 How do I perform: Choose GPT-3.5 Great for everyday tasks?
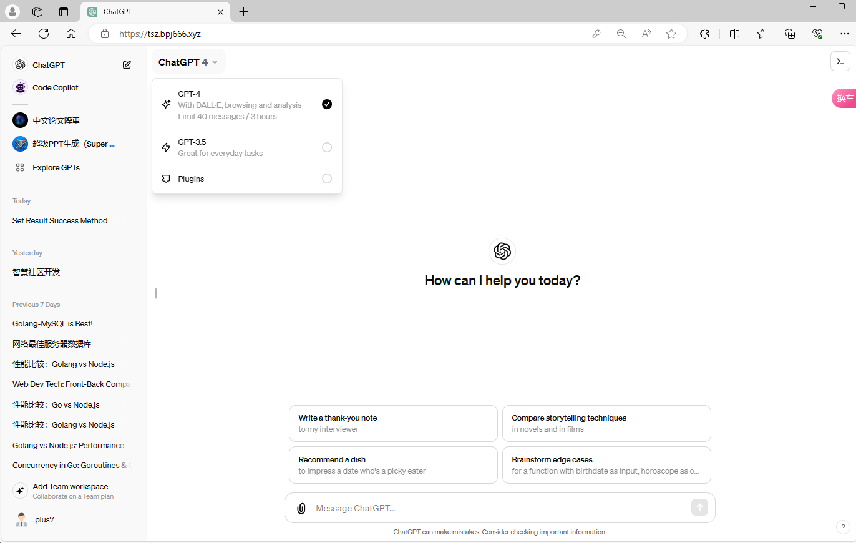[x=247, y=147]
